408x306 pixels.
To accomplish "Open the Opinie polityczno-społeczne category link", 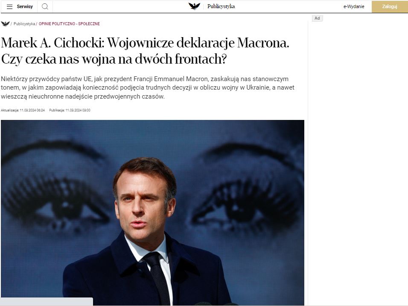I will coord(69,23).
